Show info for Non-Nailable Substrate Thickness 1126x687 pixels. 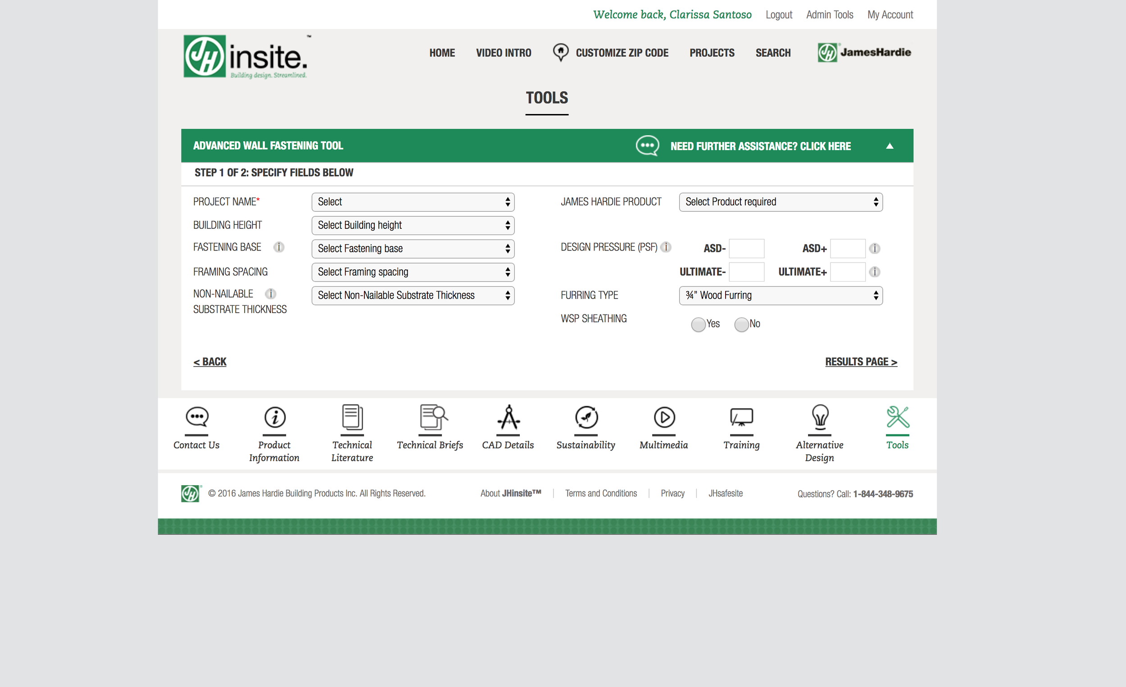[271, 293]
